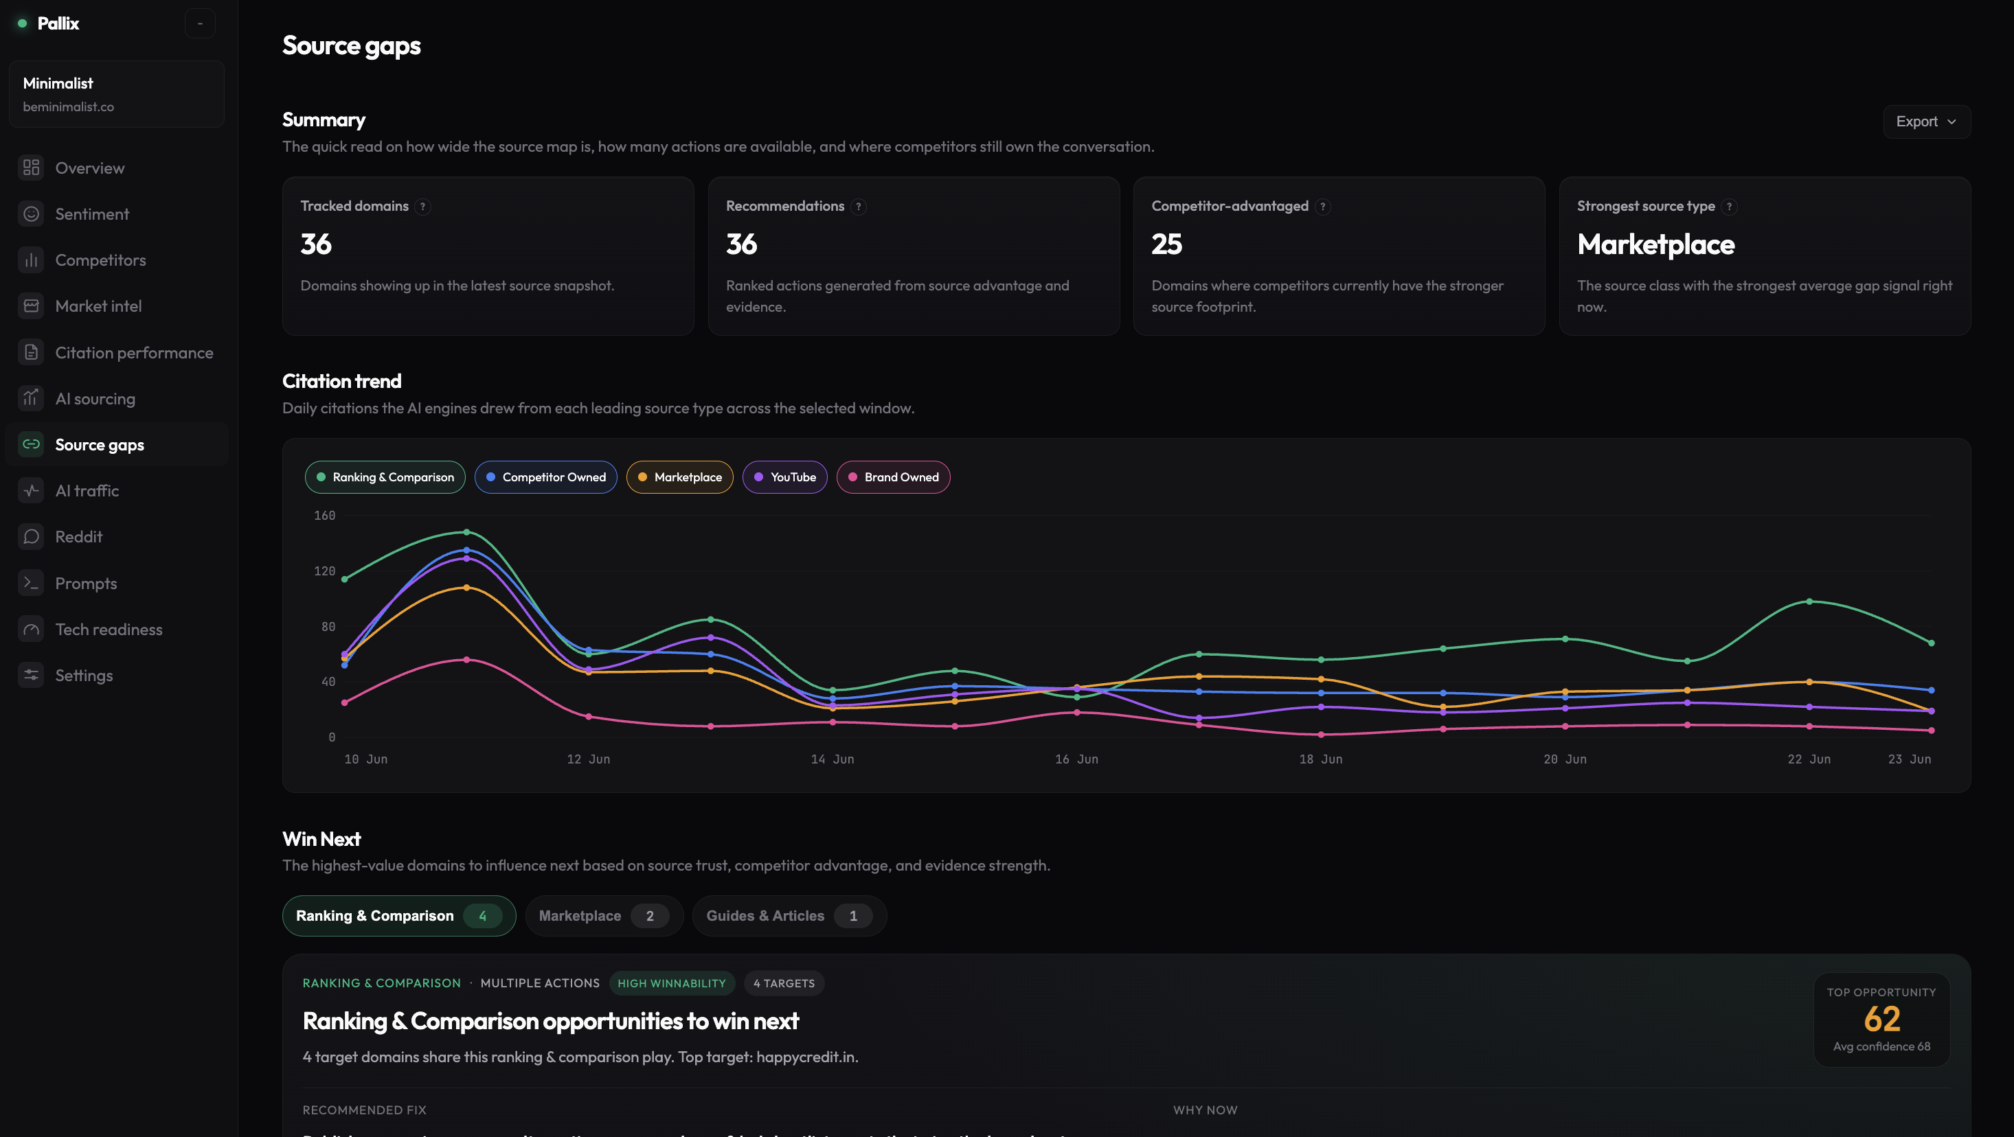Open the Overview grid icon
This screenshot has height=1137, width=2014.
click(x=32, y=168)
